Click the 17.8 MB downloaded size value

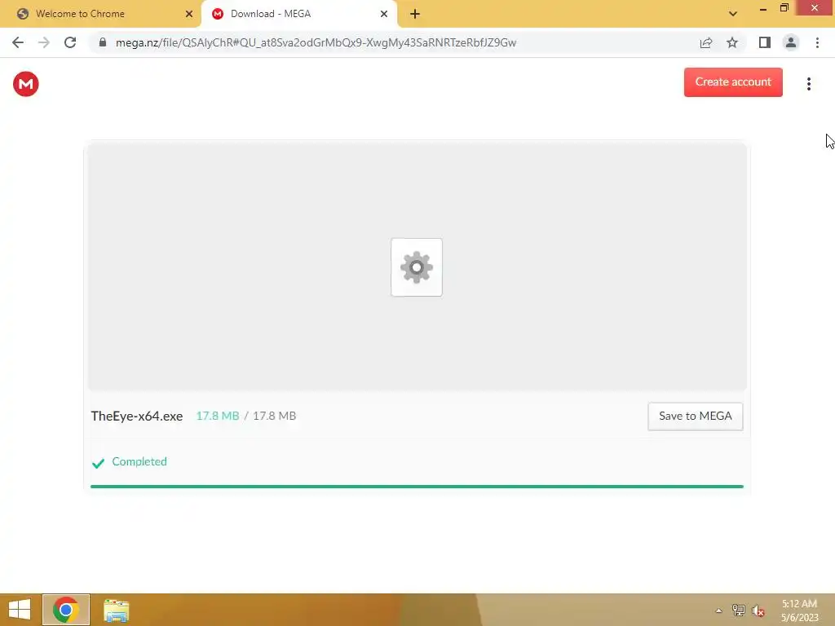pos(217,416)
